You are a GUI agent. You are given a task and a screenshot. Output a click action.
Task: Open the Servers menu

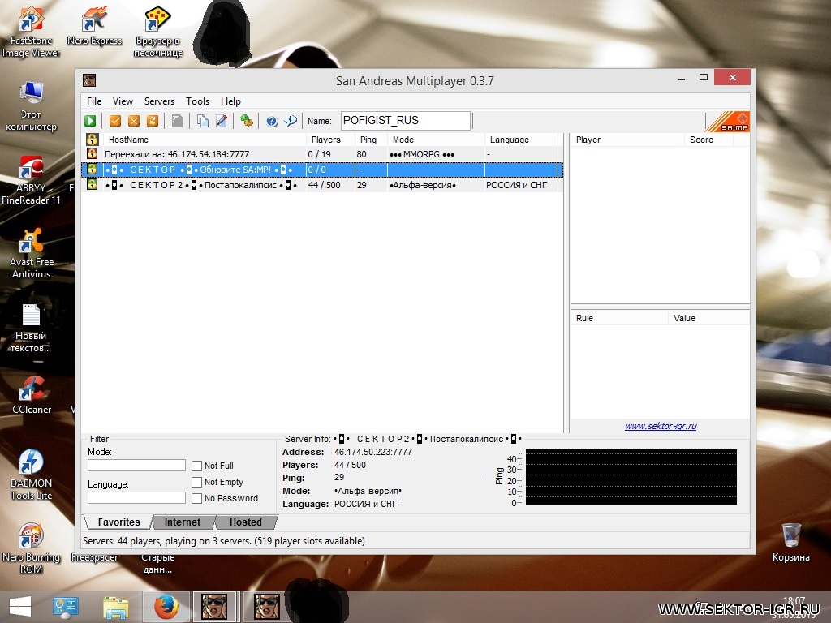tap(159, 101)
